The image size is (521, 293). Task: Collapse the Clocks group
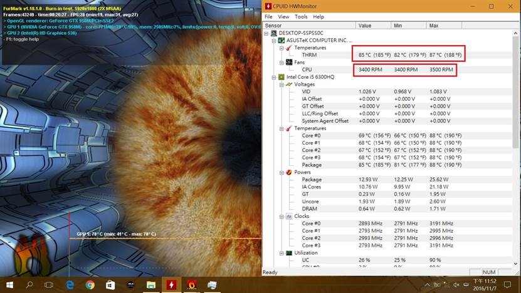[282, 217]
